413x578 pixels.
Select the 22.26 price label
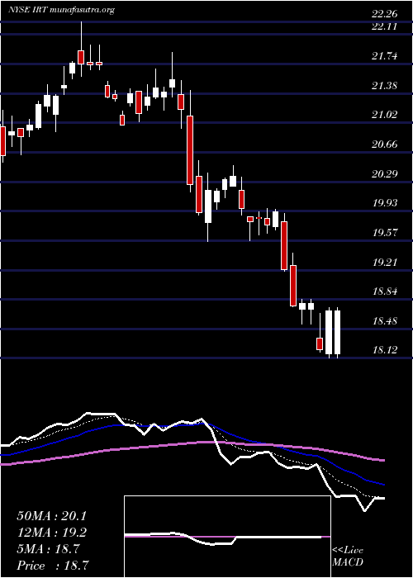(384, 14)
